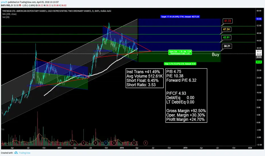Click the Debt/Eq 0.00 text

click(x=180, y=98)
